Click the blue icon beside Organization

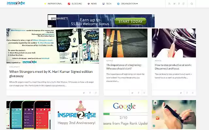click(118, 4)
